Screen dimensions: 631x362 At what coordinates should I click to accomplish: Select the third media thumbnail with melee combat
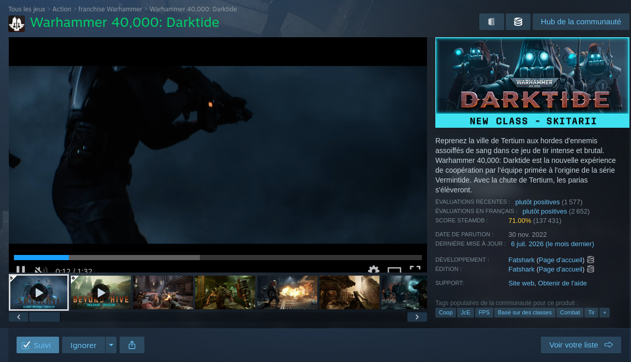point(163,292)
